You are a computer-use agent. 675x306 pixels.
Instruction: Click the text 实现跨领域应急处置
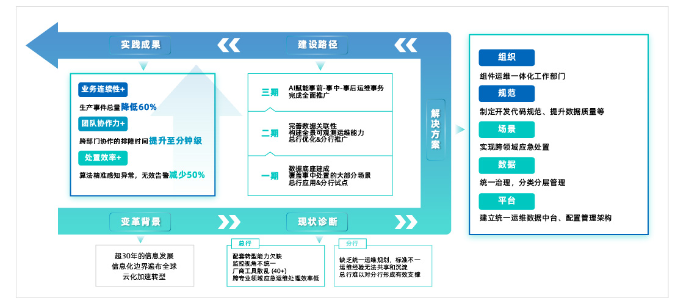515,147
